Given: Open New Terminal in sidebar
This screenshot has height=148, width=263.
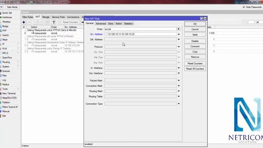Looking at the screenshot, I should coord(9,93).
